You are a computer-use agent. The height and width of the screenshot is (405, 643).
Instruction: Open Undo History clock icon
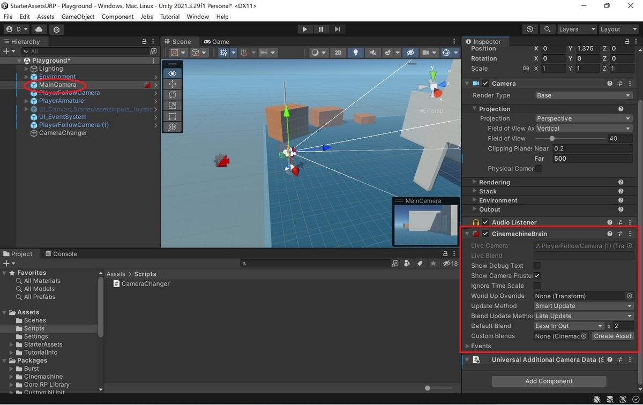click(x=530, y=29)
